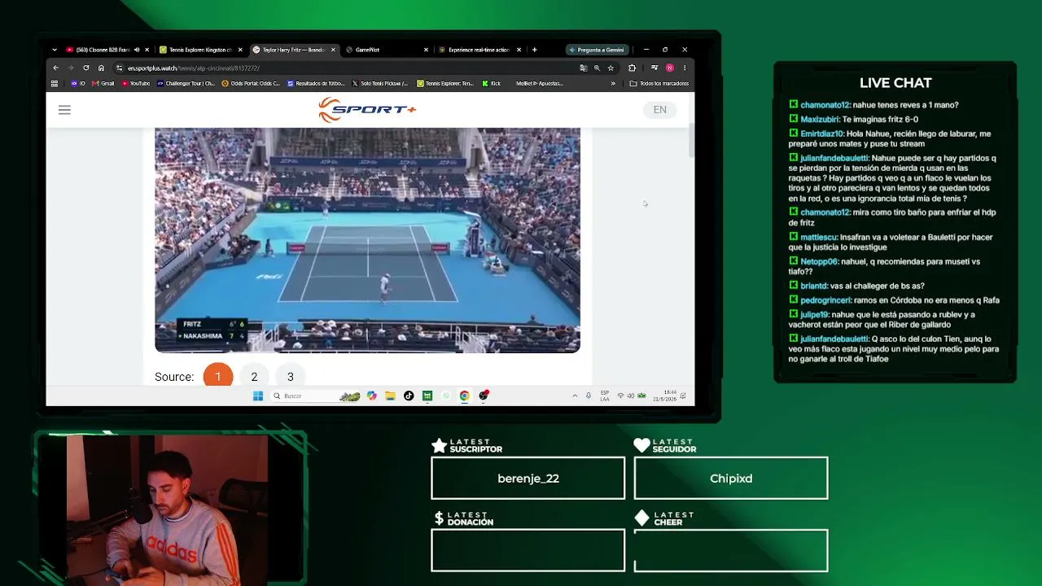The height and width of the screenshot is (586, 1042).
Task: Open WhatsApp from the taskbar
Action: (x=445, y=396)
